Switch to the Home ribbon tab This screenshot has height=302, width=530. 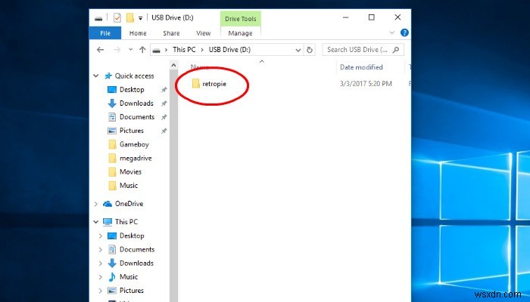pos(138,33)
